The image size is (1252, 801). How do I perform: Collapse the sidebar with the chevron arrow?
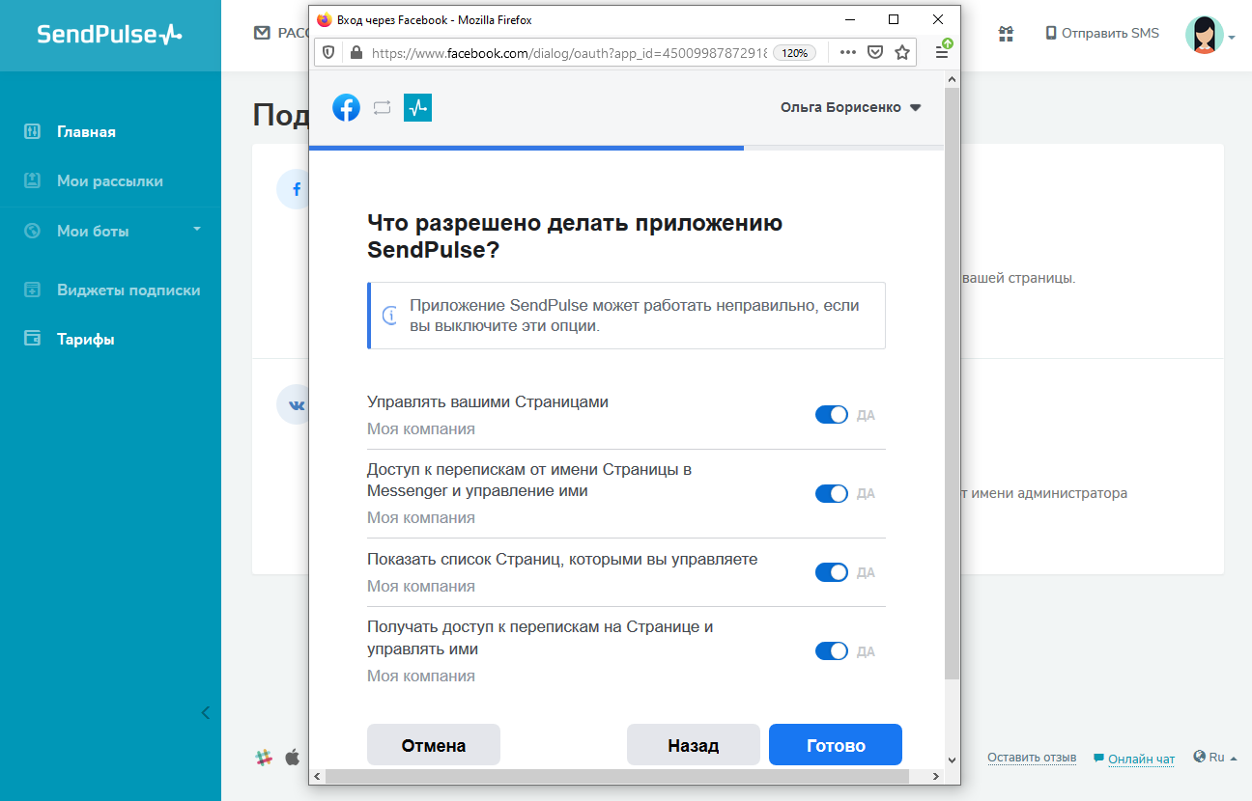point(205,713)
